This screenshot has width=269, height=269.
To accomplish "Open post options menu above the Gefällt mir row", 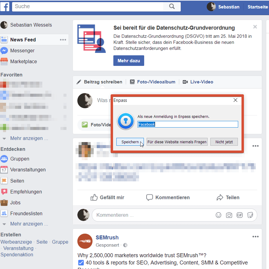I will pos(255,146).
